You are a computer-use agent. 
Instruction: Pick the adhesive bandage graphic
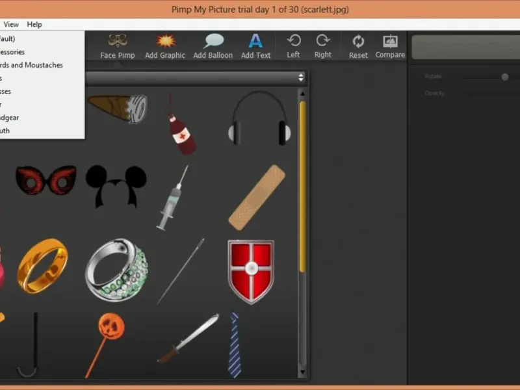[x=257, y=197]
